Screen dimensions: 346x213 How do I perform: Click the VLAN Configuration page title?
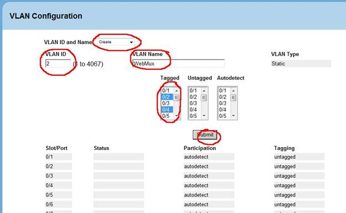pos(46,16)
